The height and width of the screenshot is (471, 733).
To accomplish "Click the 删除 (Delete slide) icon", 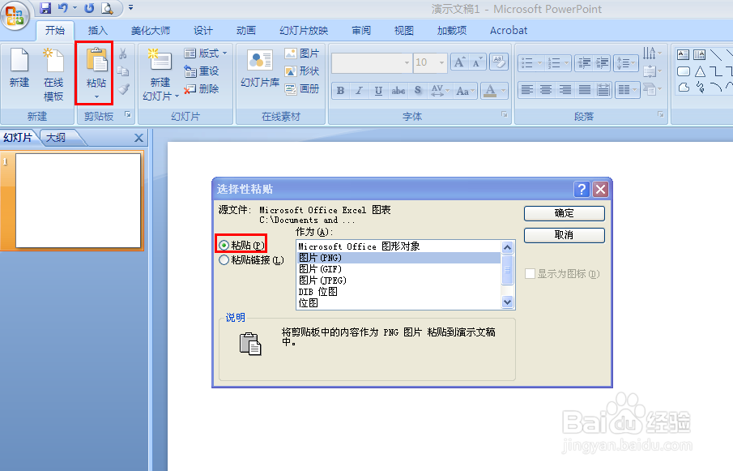I will pyautogui.click(x=201, y=88).
